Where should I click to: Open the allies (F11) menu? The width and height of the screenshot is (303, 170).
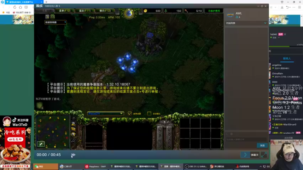(85, 11)
